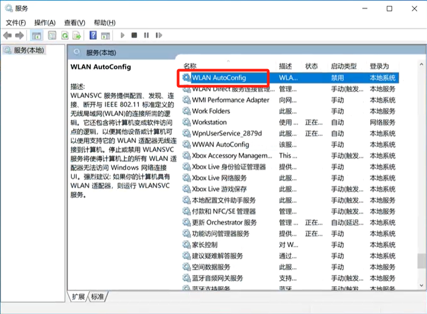Start the selected service with play icon
This screenshot has height=314, width=427.
tap(122, 35)
